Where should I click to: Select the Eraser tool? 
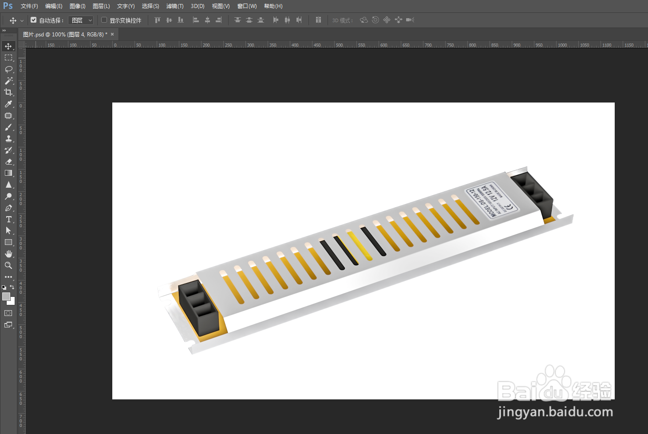pos(8,162)
